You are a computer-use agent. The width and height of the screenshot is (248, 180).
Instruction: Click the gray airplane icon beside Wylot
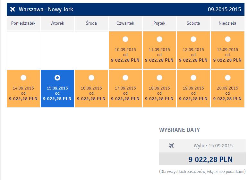[171, 146]
